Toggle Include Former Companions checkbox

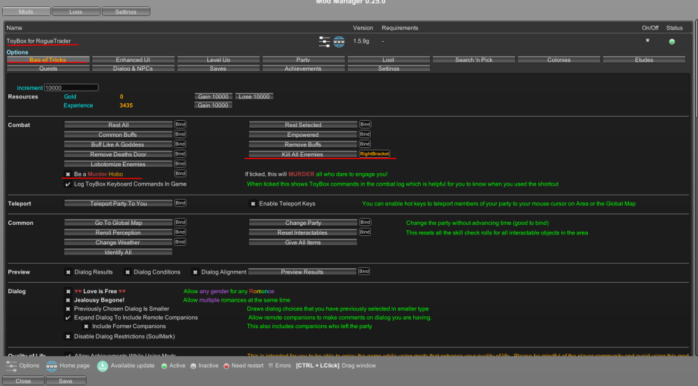click(87, 327)
